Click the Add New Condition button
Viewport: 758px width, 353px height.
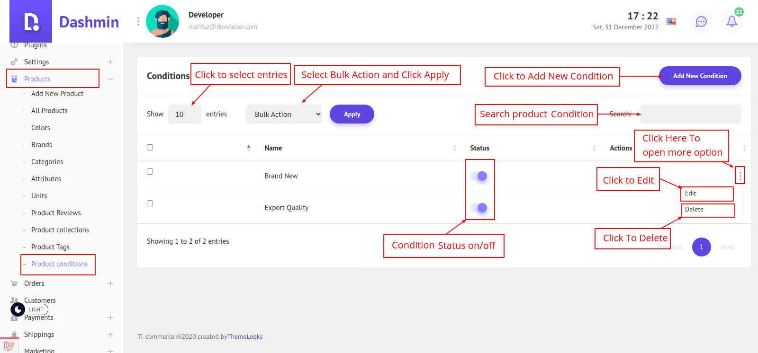pyautogui.click(x=700, y=76)
